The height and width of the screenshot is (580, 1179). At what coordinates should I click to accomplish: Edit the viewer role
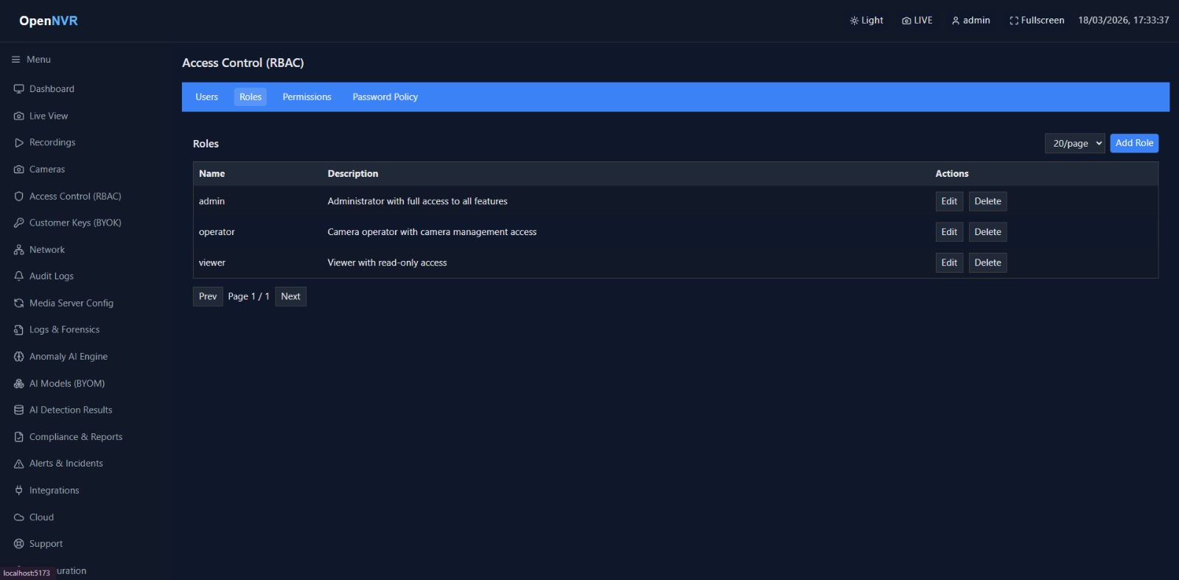point(949,263)
